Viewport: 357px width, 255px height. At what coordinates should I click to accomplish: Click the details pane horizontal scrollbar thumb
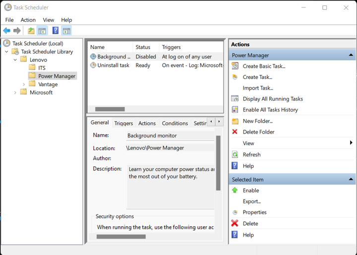click(121, 237)
